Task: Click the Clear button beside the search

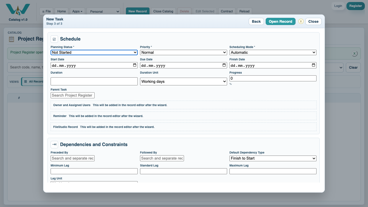Action: tap(353, 68)
